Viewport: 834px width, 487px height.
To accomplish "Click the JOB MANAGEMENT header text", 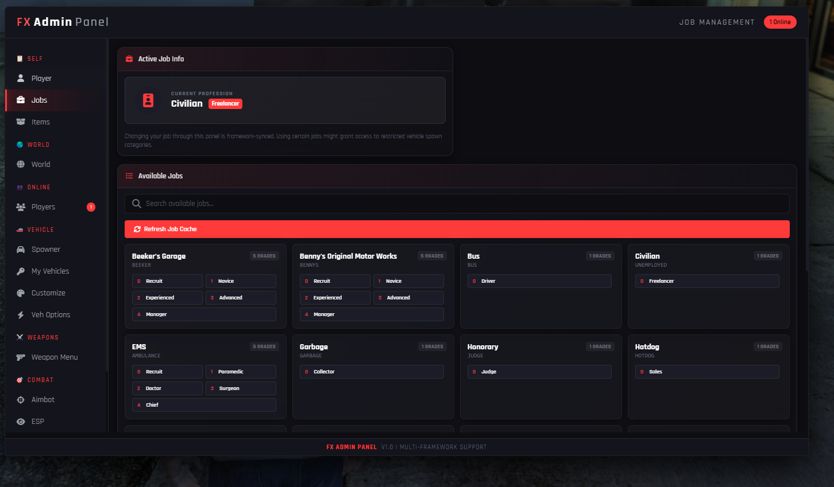I will click(x=717, y=22).
